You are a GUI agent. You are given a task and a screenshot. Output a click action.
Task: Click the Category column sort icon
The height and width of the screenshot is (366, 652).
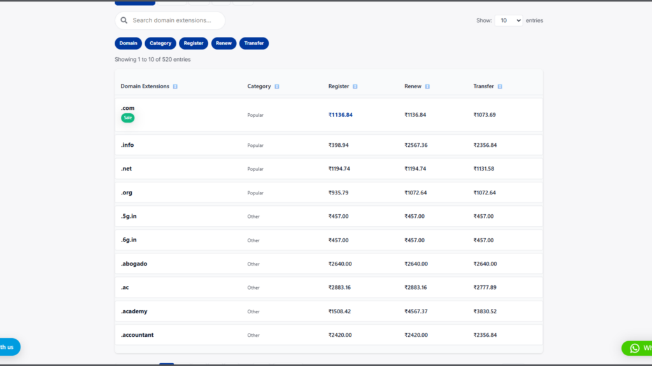[277, 86]
